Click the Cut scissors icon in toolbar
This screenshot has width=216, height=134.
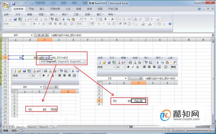click(x=63, y=19)
